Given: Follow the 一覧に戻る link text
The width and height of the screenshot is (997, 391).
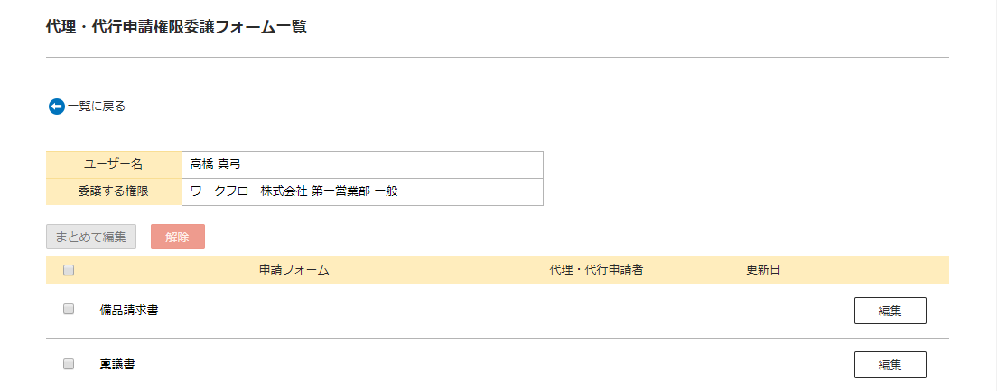Looking at the screenshot, I should (x=97, y=107).
